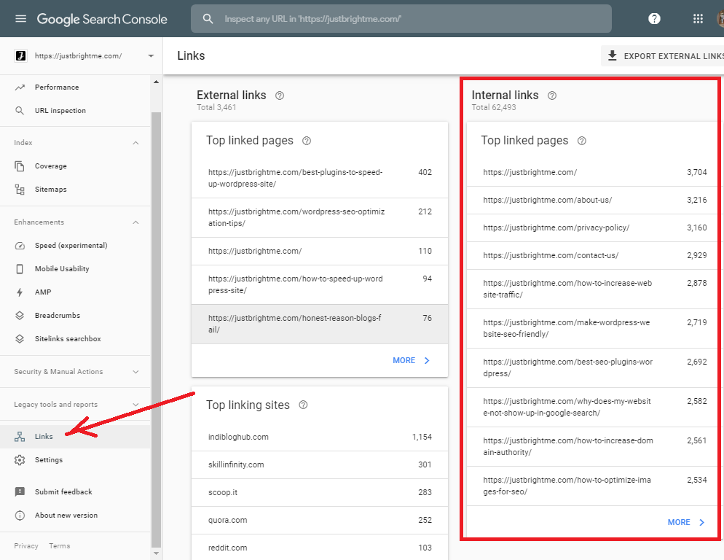This screenshot has height=560, width=724.
Task: Open Performance report
Action: tap(75, 87)
